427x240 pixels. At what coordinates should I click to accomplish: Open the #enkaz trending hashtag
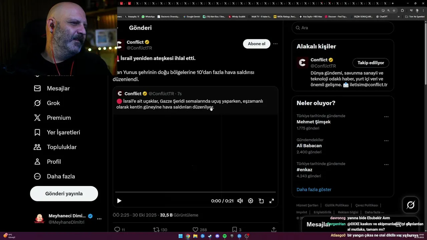(304, 170)
